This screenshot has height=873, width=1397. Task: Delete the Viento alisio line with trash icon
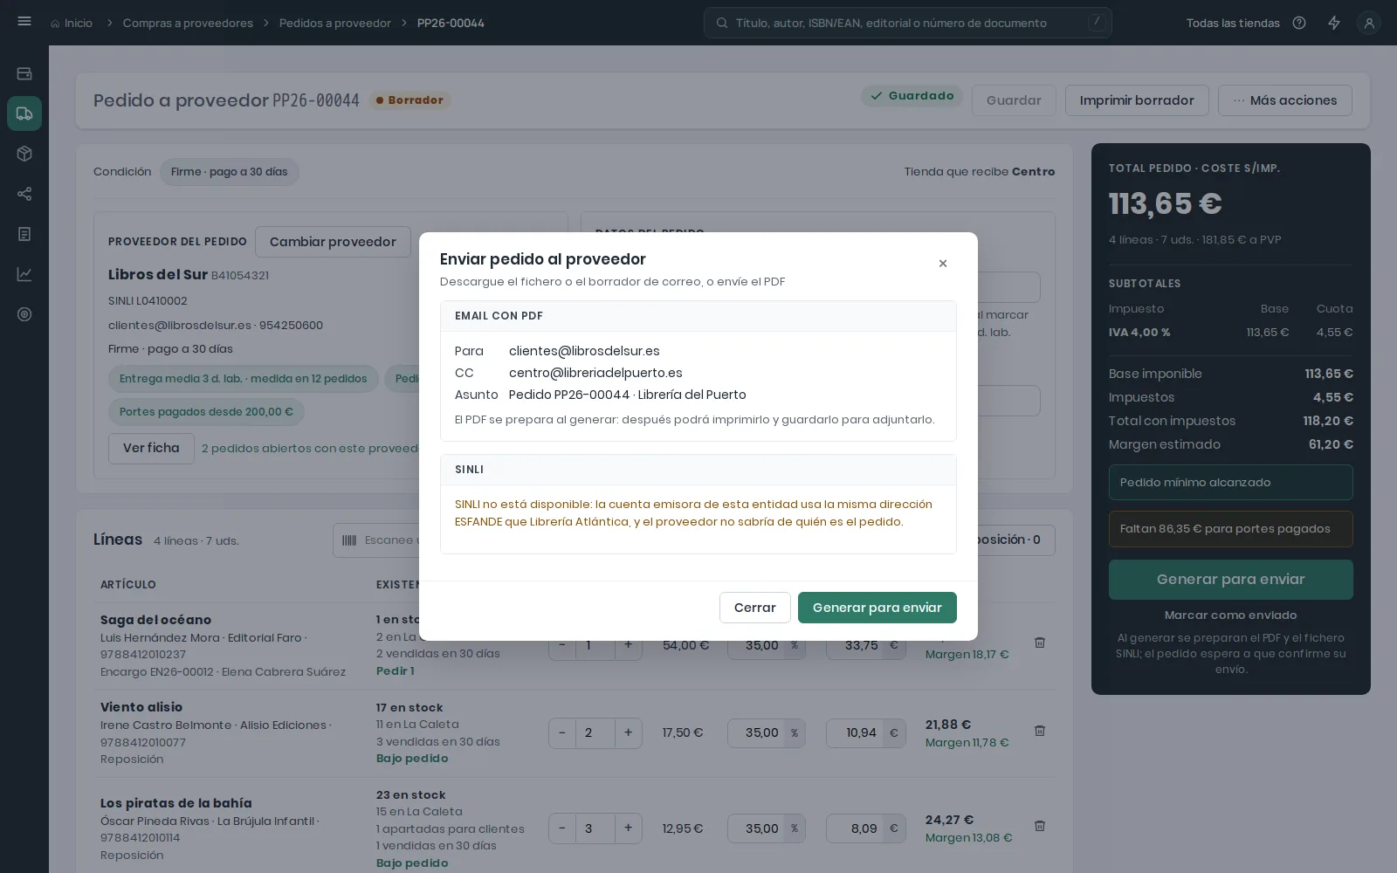click(x=1040, y=731)
